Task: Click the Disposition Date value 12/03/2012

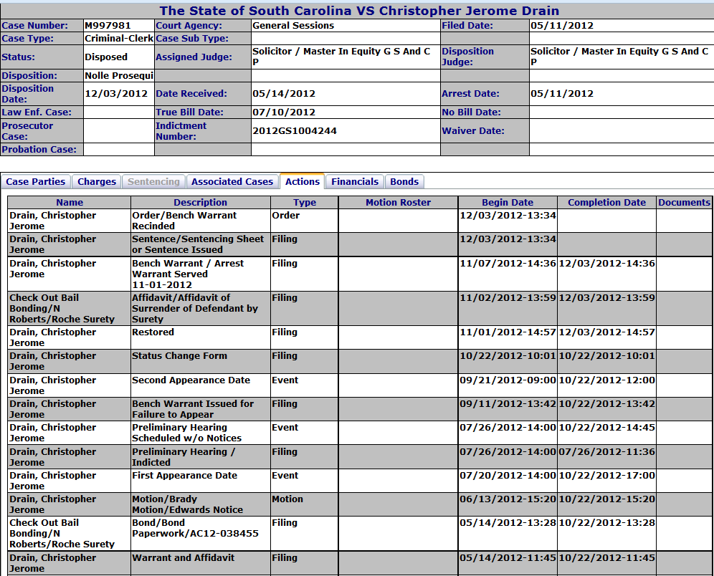Action: (x=116, y=94)
